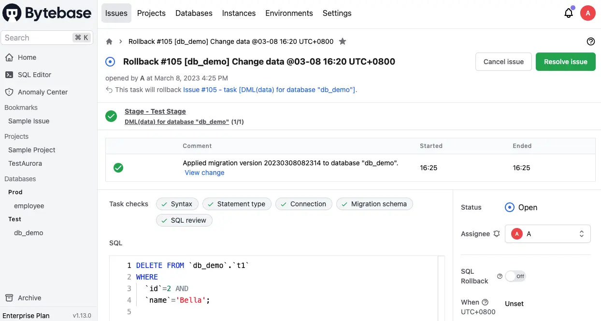This screenshot has height=321, width=601.
Task: Click the home breadcrumb icon
Action: (x=109, y=41)
